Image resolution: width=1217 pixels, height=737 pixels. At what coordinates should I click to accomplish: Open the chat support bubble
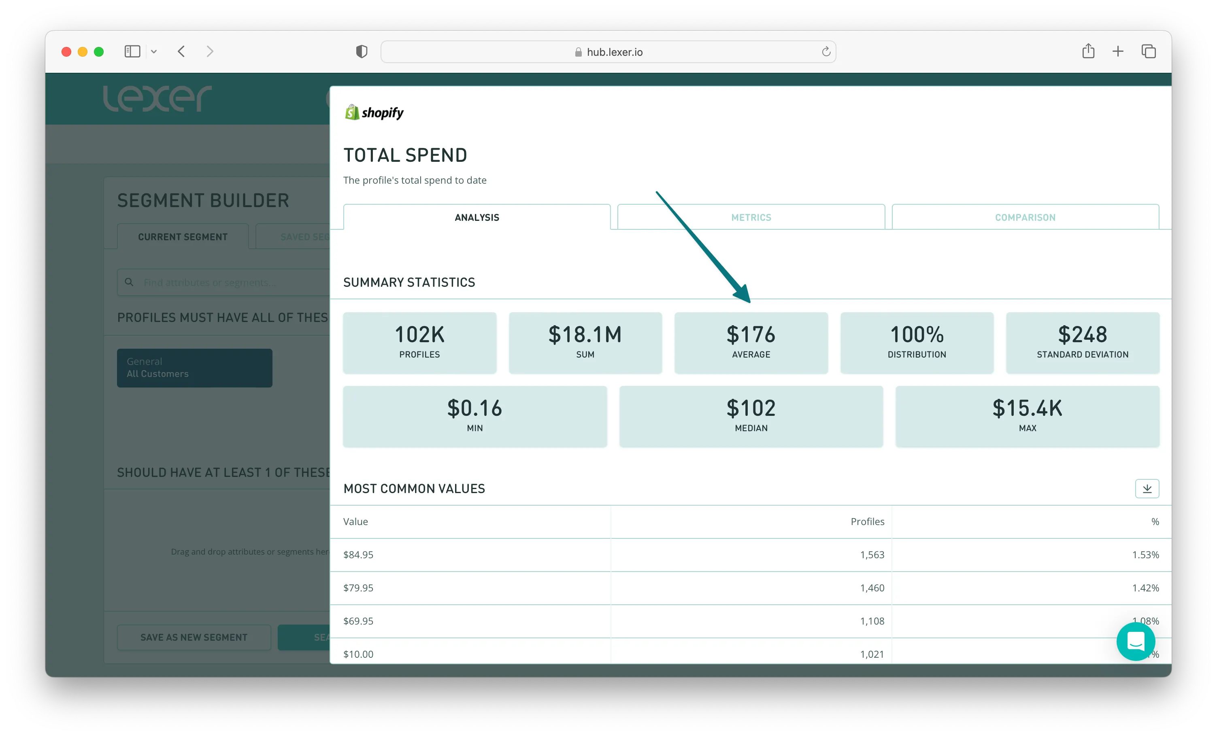coord(1135,641)
